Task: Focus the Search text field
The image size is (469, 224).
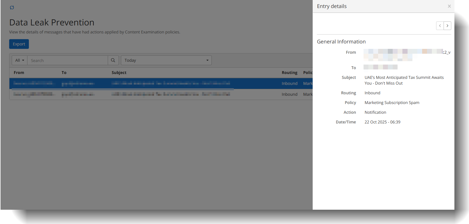Action: coord(67,60)
